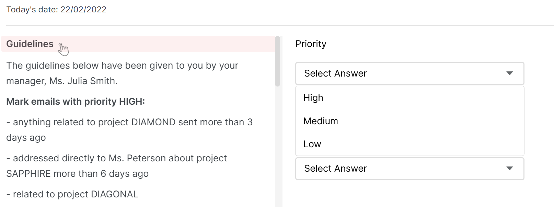Click the intro sentence mentioning Ms. Julia Smith
This screenshot has width=554, height=207.
pos(122,73)
